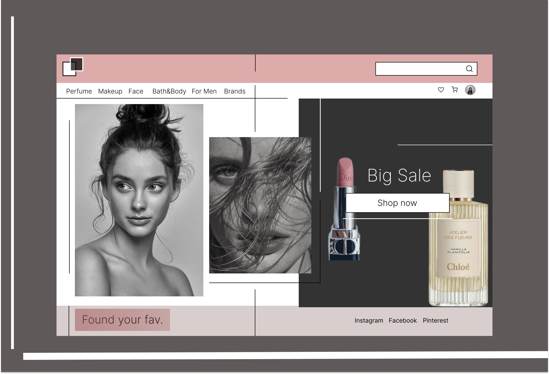Go to Bath&Body category
This screenshot has height=374, width=549.
point(169,91)
